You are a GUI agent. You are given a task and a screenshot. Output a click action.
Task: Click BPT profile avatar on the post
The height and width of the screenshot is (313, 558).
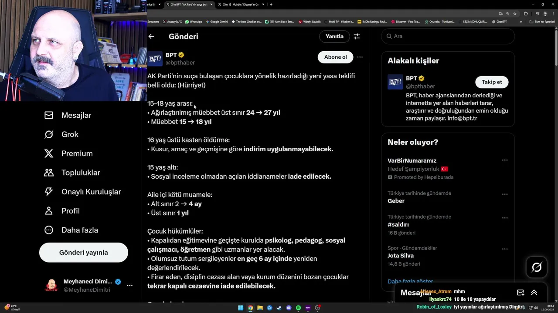[155, 59]
